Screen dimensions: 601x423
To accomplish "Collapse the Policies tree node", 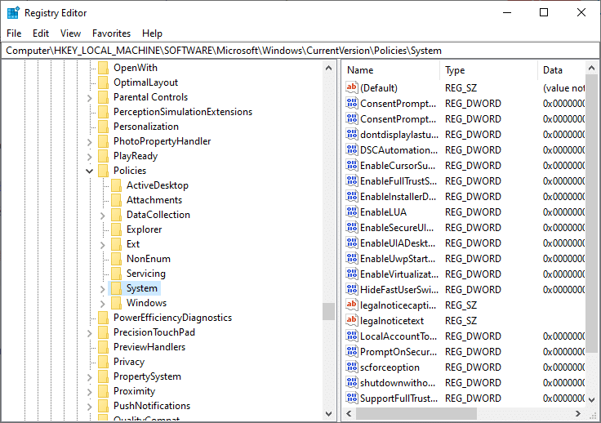I will (x=89, y=171).
